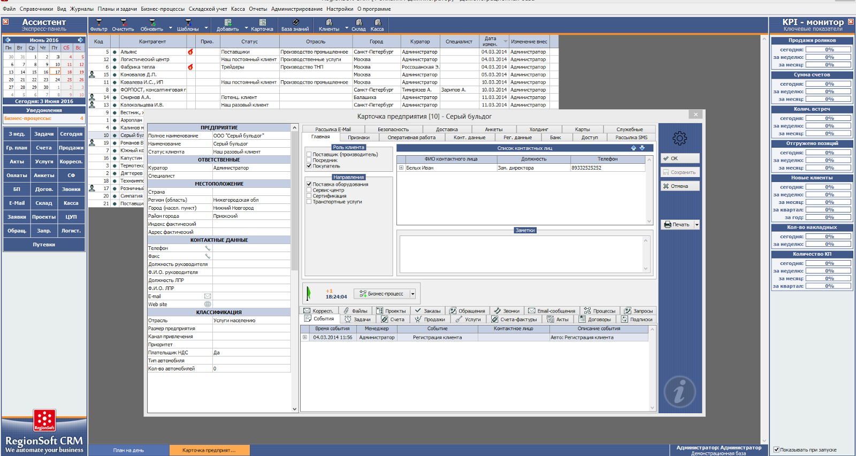Go to previous month in calendar
This screenshot has height=456, width=856.
point(7,40)
